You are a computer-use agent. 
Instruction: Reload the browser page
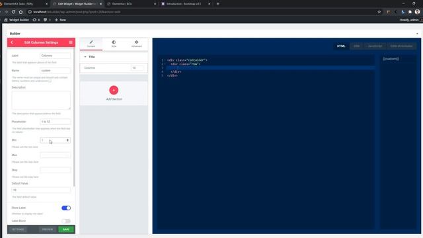coord(13,12)
